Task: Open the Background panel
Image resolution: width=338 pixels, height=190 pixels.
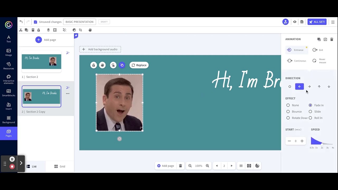Action: pos(9,120)
